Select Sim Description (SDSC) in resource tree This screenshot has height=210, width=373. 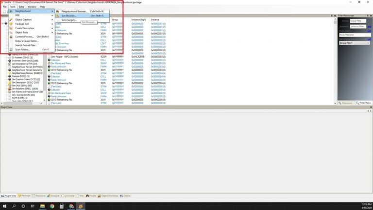point(24,82)
